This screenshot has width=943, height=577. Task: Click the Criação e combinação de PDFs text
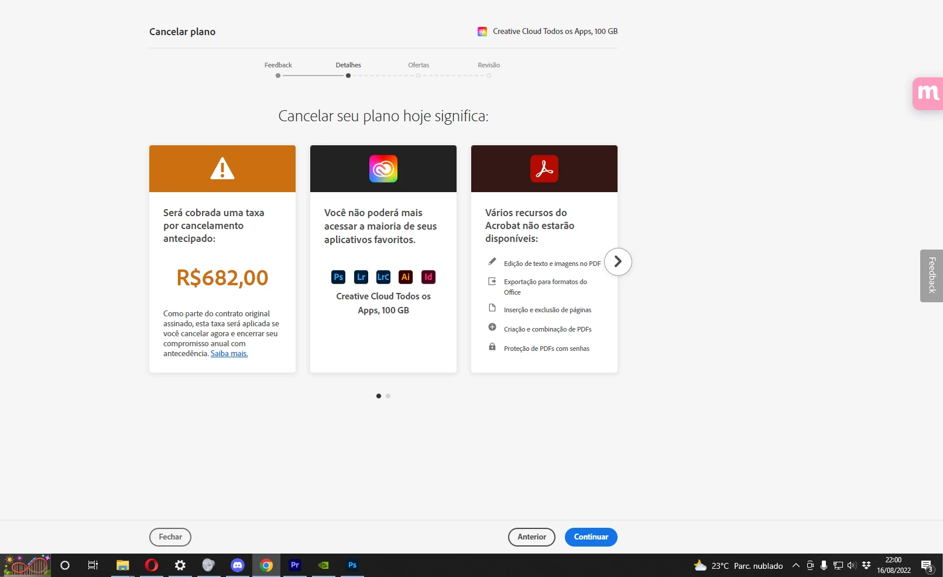click(x=548, y=329)
